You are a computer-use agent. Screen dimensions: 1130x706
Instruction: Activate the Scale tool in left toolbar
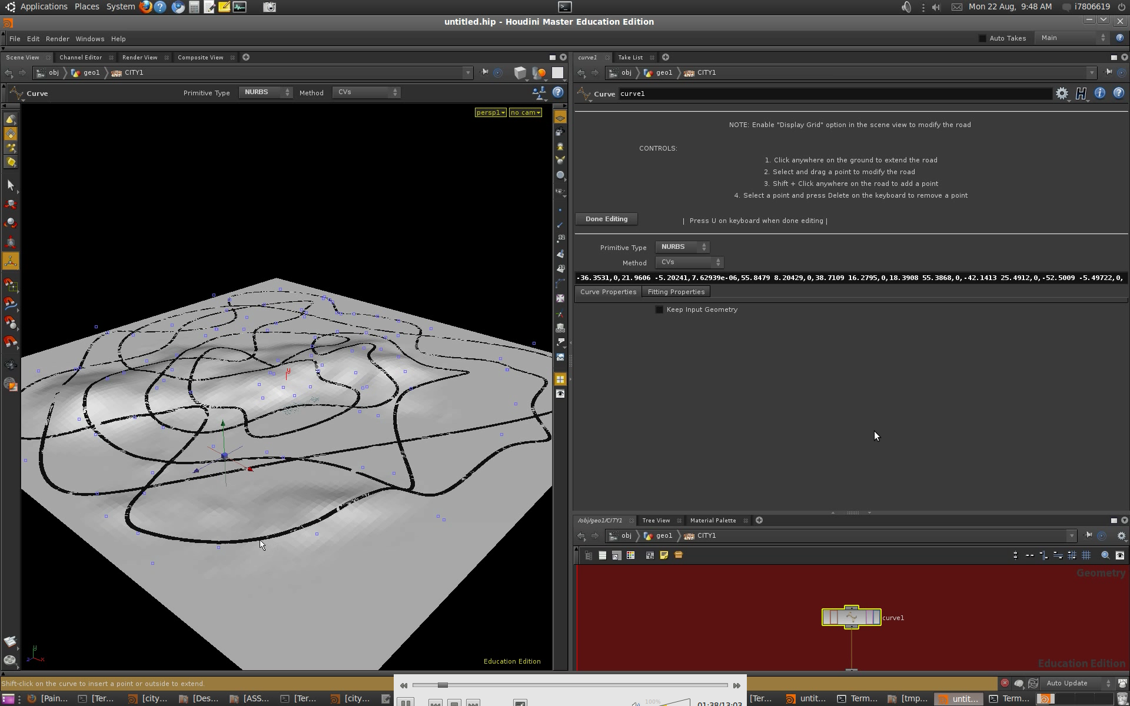11,242
